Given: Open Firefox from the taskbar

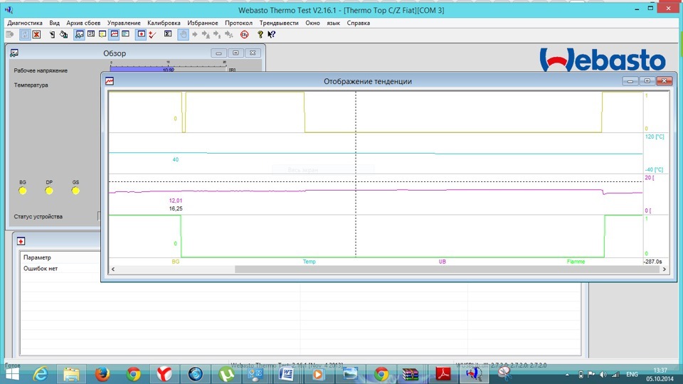Looking at the screenshot, I should (102, 374).
